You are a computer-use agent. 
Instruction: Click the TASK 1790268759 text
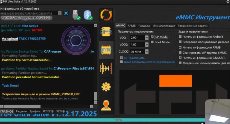tap(32, 39)
